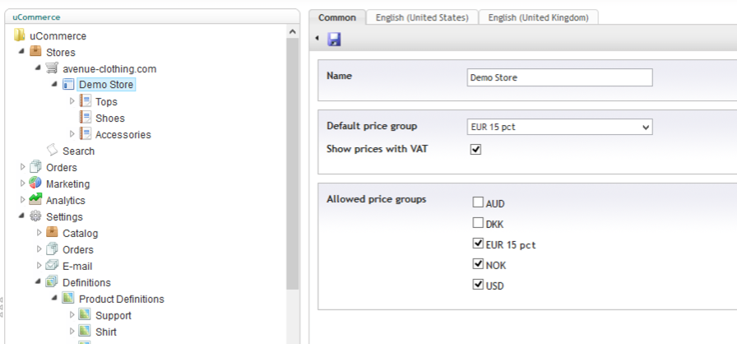Expand the Analytics node arrow
Screen dimensions: 737x344
(22, 200)
